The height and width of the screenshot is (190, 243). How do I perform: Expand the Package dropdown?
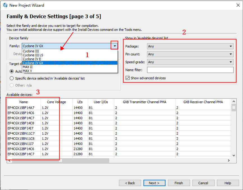[x=190, y=46]
